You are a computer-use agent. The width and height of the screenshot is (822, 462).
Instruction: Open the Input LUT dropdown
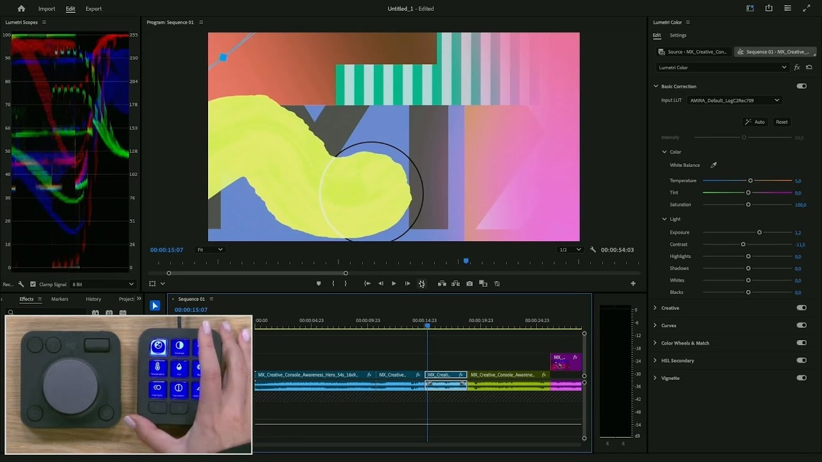pyautogui.click(x=735, y=100)
